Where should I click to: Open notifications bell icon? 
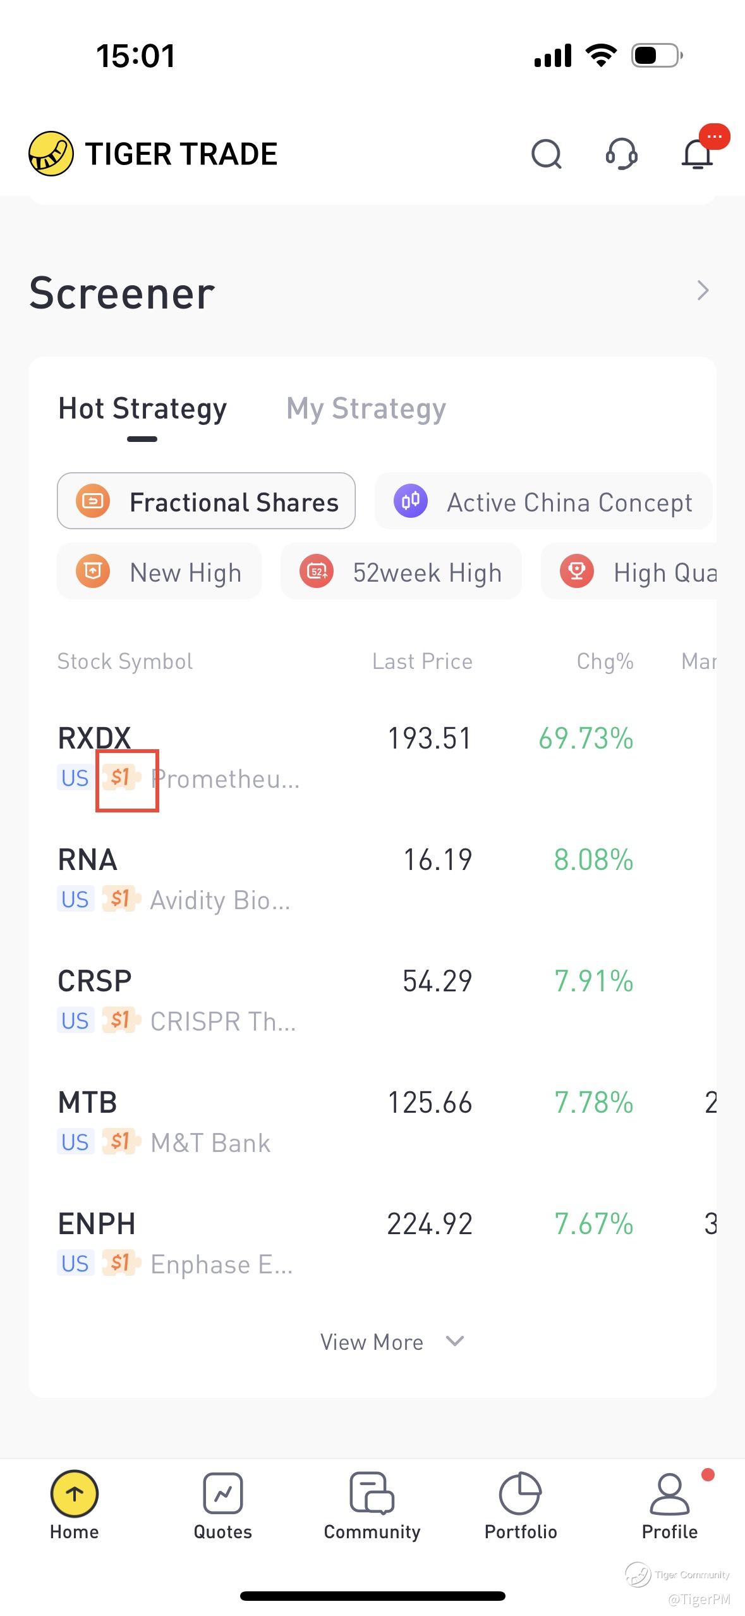point(698,154)
